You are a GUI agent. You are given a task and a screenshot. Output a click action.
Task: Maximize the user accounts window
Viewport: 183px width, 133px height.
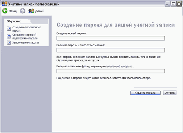(x=173, y=4)
